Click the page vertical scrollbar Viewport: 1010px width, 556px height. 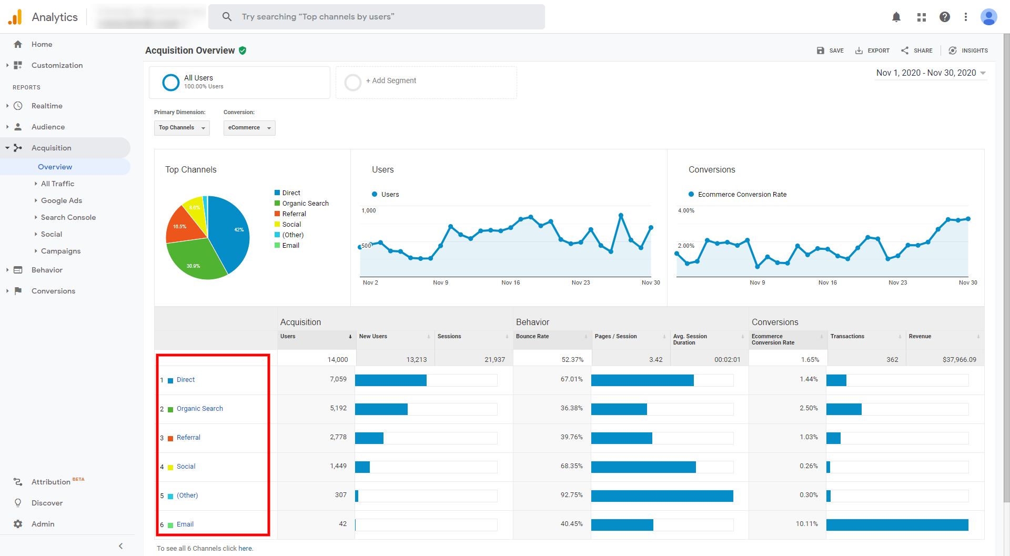click(x=1006, y=268)
